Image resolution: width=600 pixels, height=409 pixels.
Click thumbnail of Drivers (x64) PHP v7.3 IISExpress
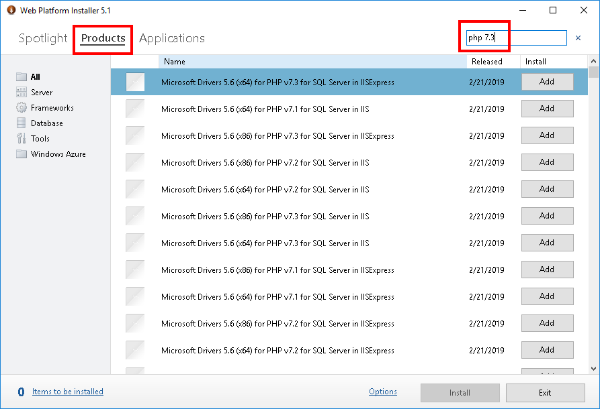135,82
